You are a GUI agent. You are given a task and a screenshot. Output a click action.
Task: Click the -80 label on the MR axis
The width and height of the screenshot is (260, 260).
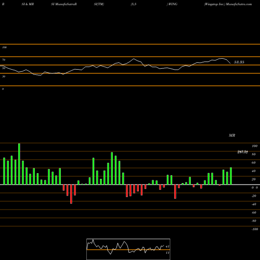(x=254, y=221)
